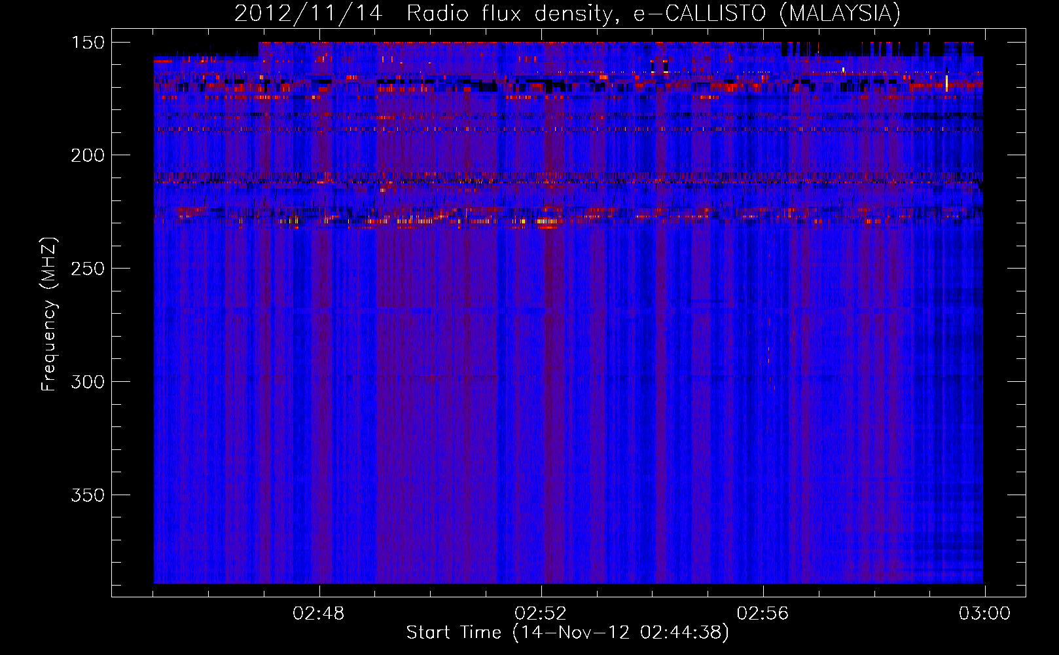Click the 300 frequency tick label
Image resolution: width=1059 pixels, height=655 pixels.
coord(88,382)
